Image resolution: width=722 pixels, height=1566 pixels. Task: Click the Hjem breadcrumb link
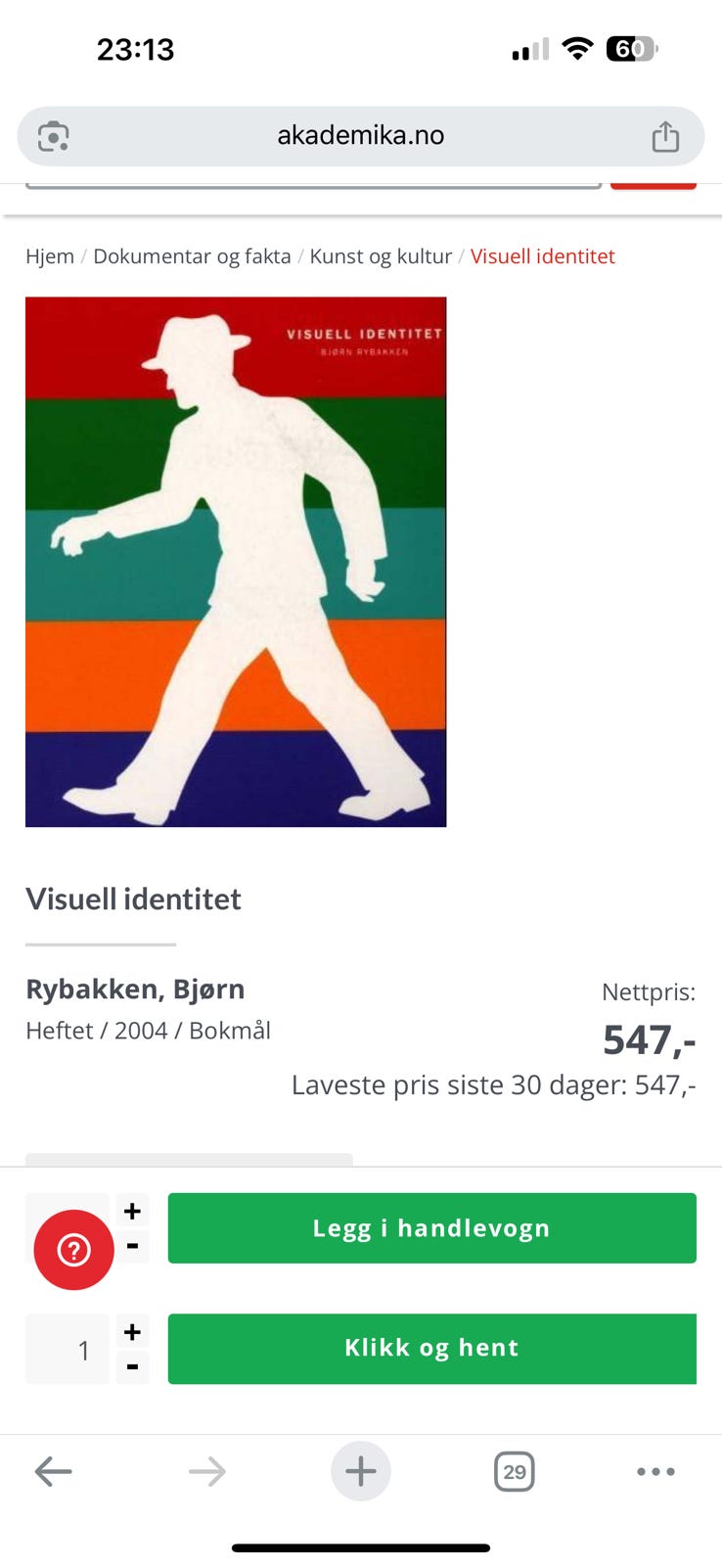tap(50, 256)
